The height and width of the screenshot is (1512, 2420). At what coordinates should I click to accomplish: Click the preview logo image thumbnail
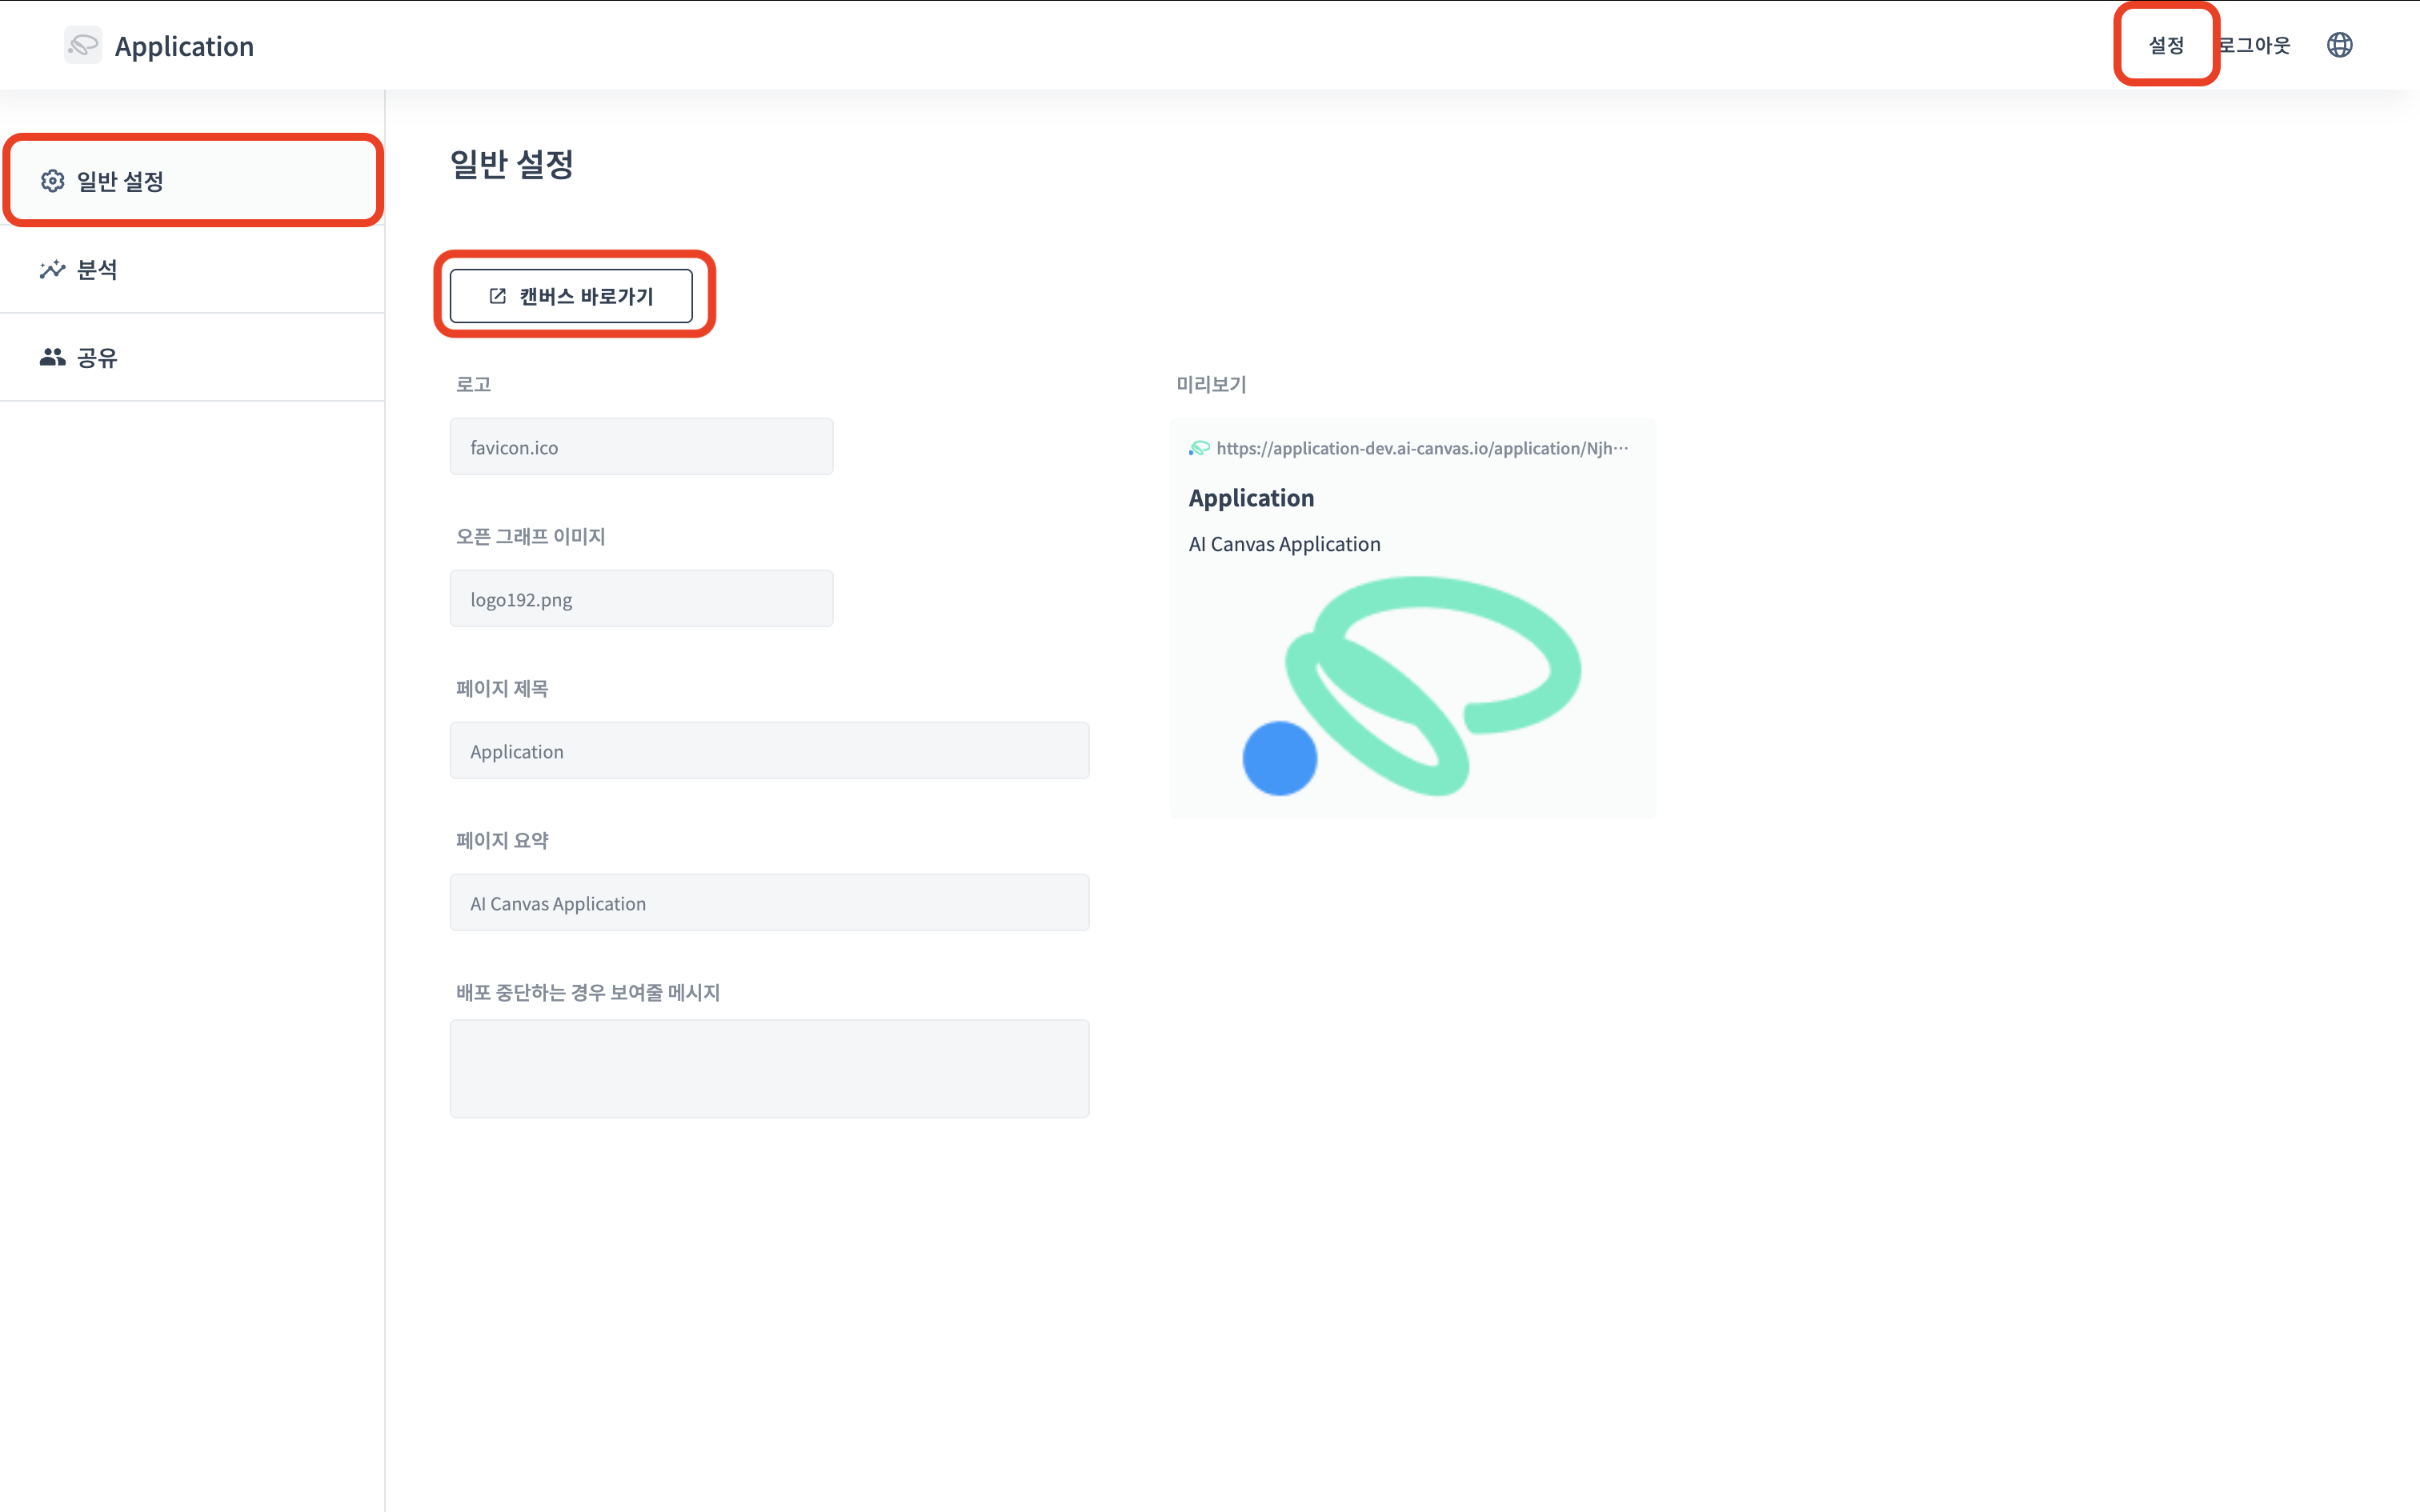[1411, 686]
